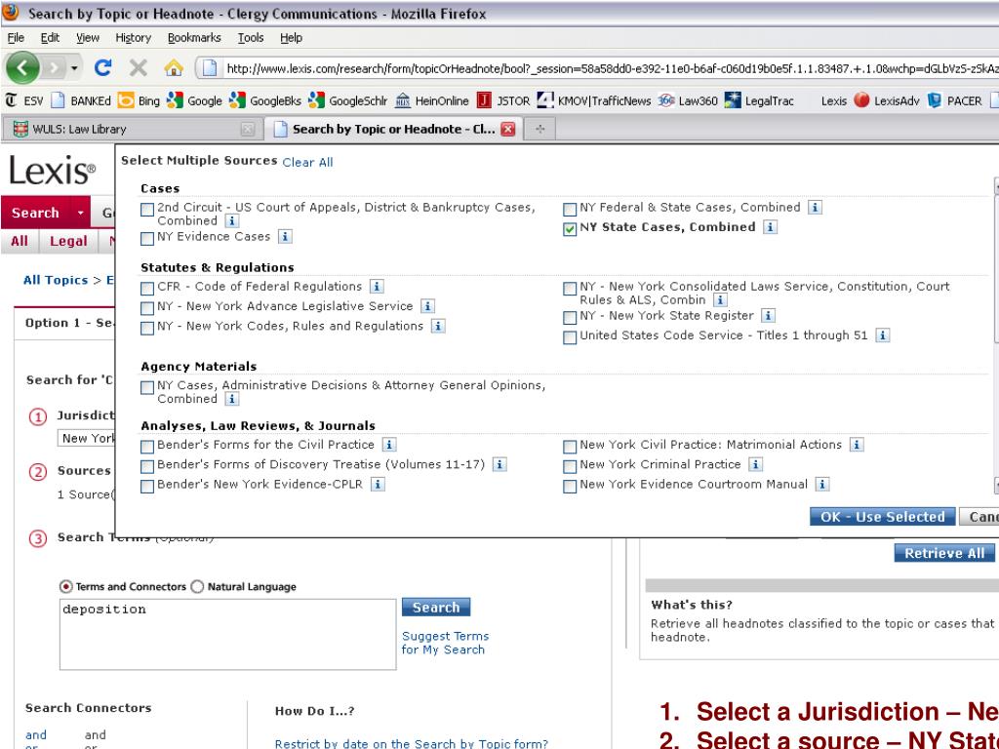Open the GoogleBks bookmark
The height and width of the screenshot is (749, 999).
pos(264,100)
